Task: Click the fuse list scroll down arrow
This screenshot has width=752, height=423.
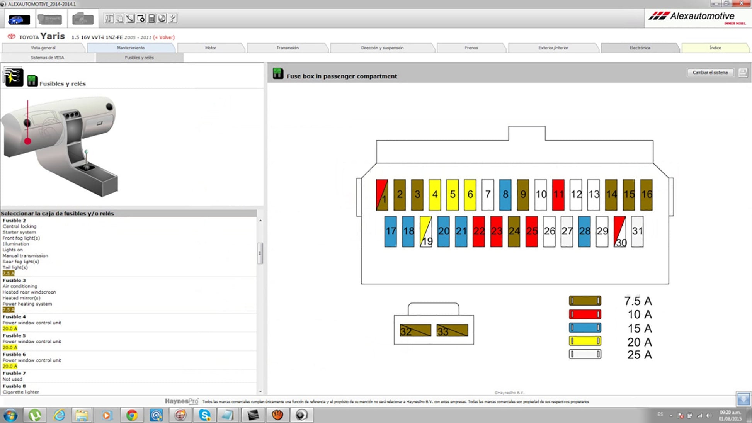Action: click(x=260, y=391)
